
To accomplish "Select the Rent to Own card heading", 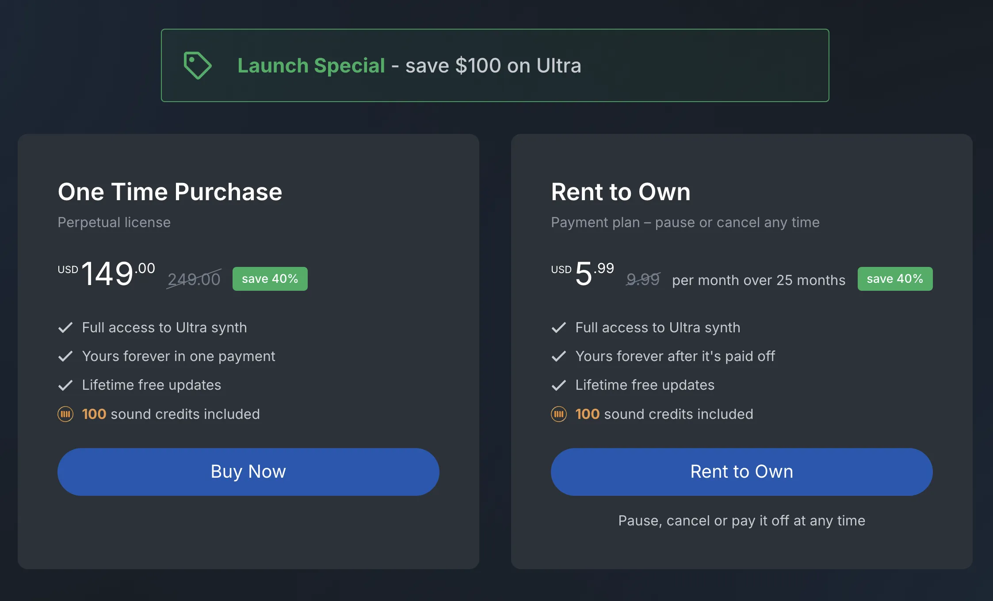I will (621, 192).
